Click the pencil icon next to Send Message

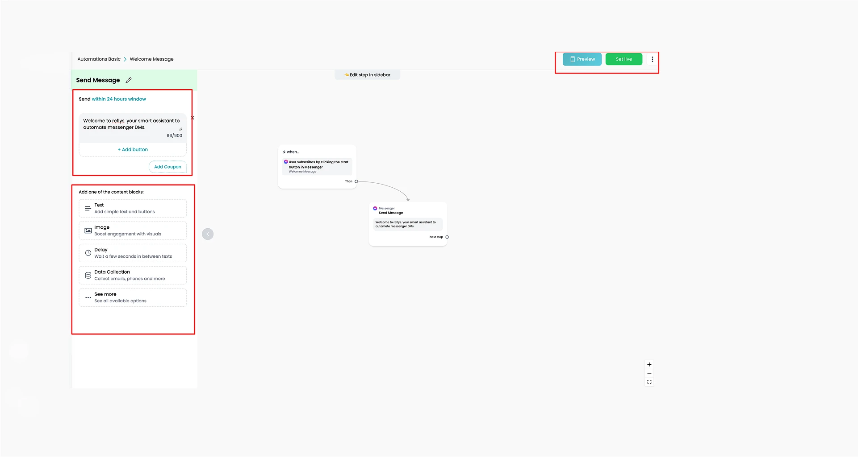[129, 80]
